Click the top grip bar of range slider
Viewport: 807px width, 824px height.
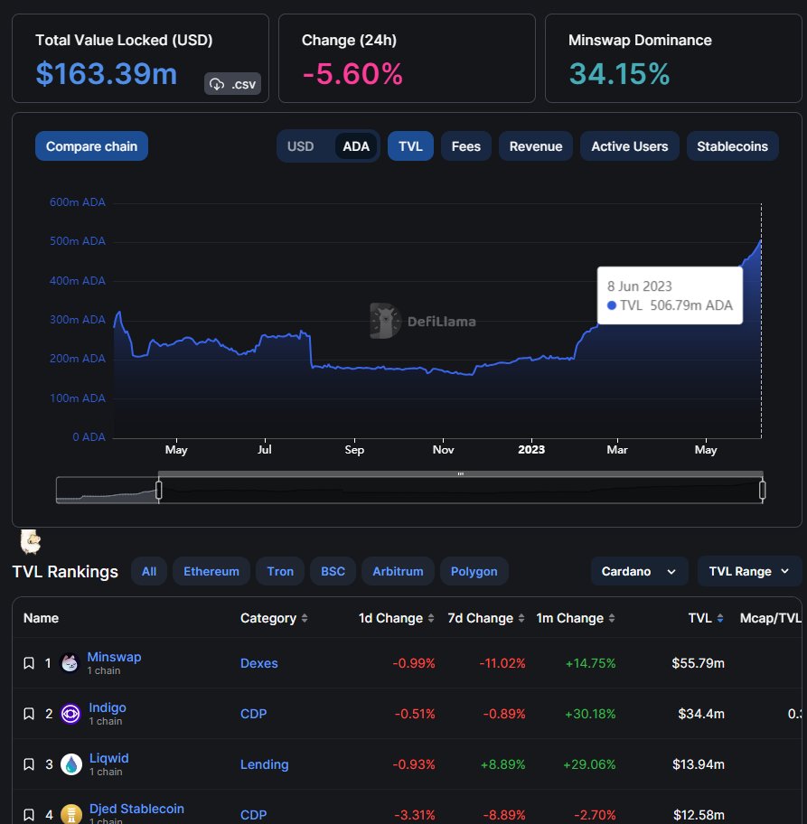coord(461,474)
